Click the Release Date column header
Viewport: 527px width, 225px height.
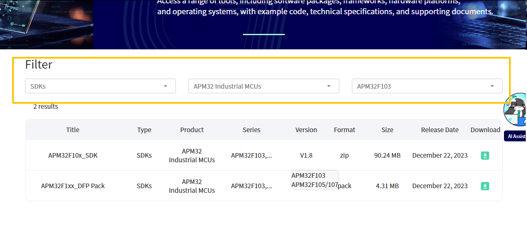click(x=439, y=130)
